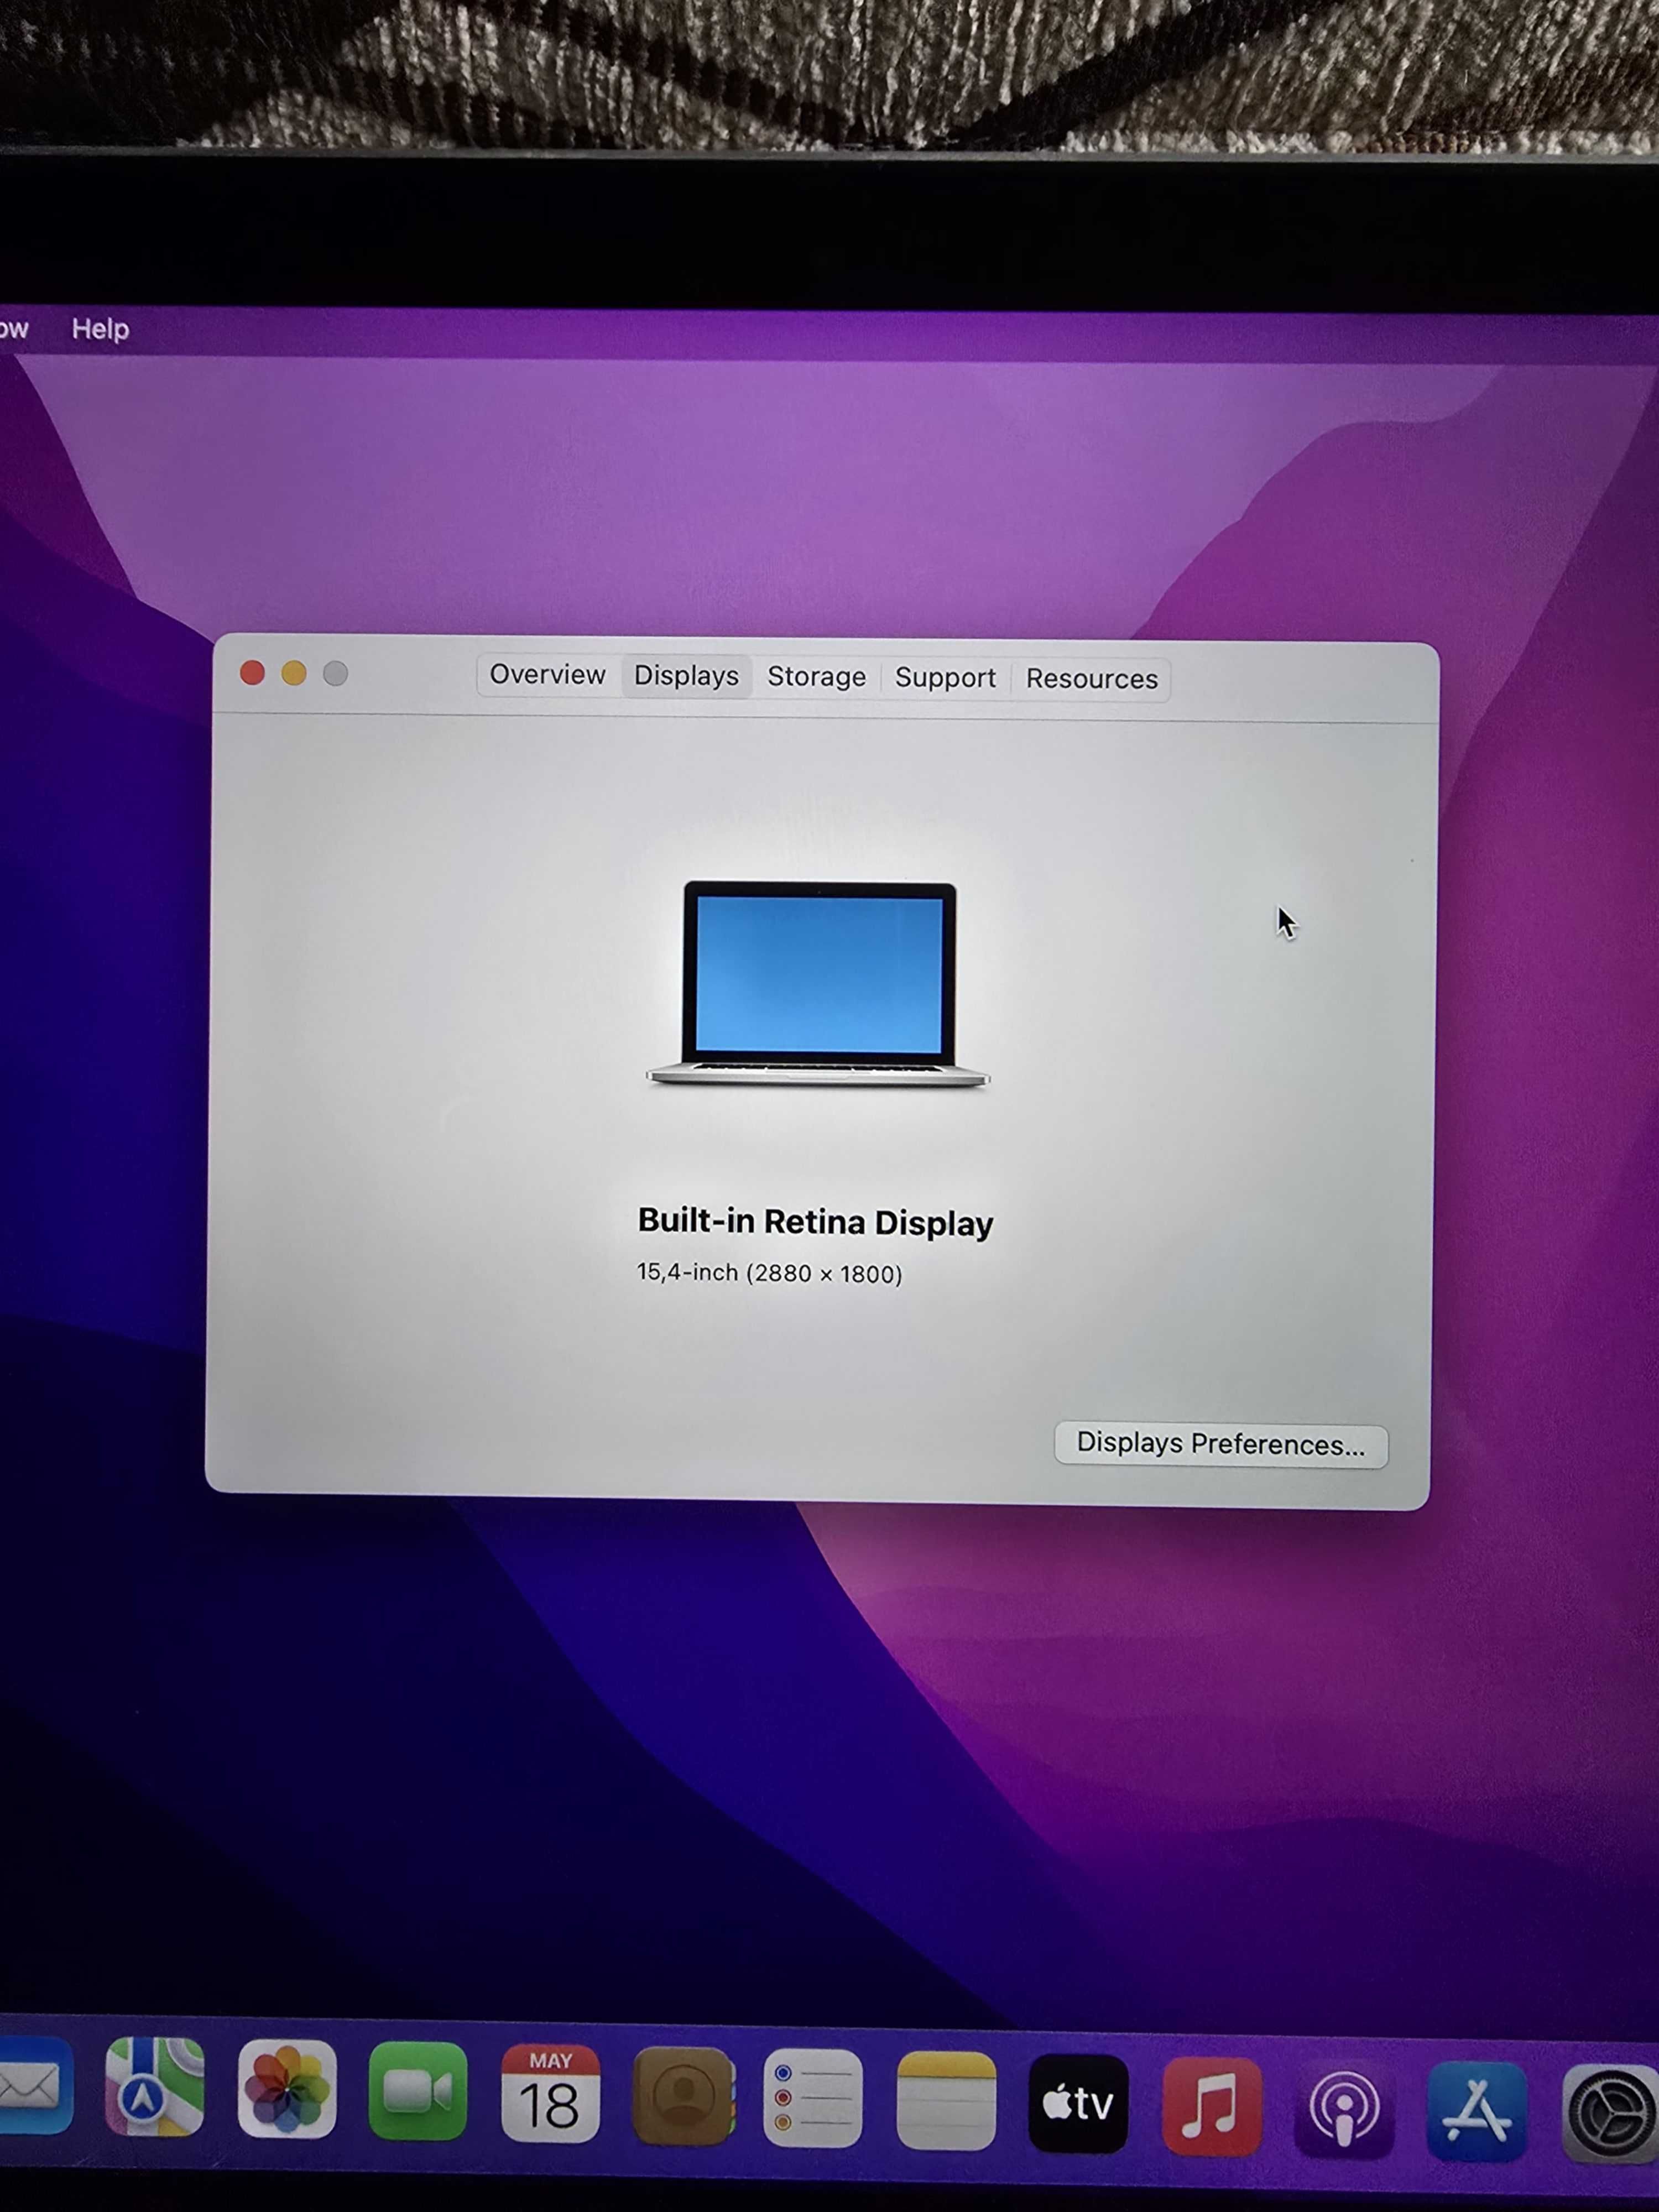The width and height of the screenshot is (1659, 2212).
Task: Open the Support tab
Action: [x=945, y=678]
